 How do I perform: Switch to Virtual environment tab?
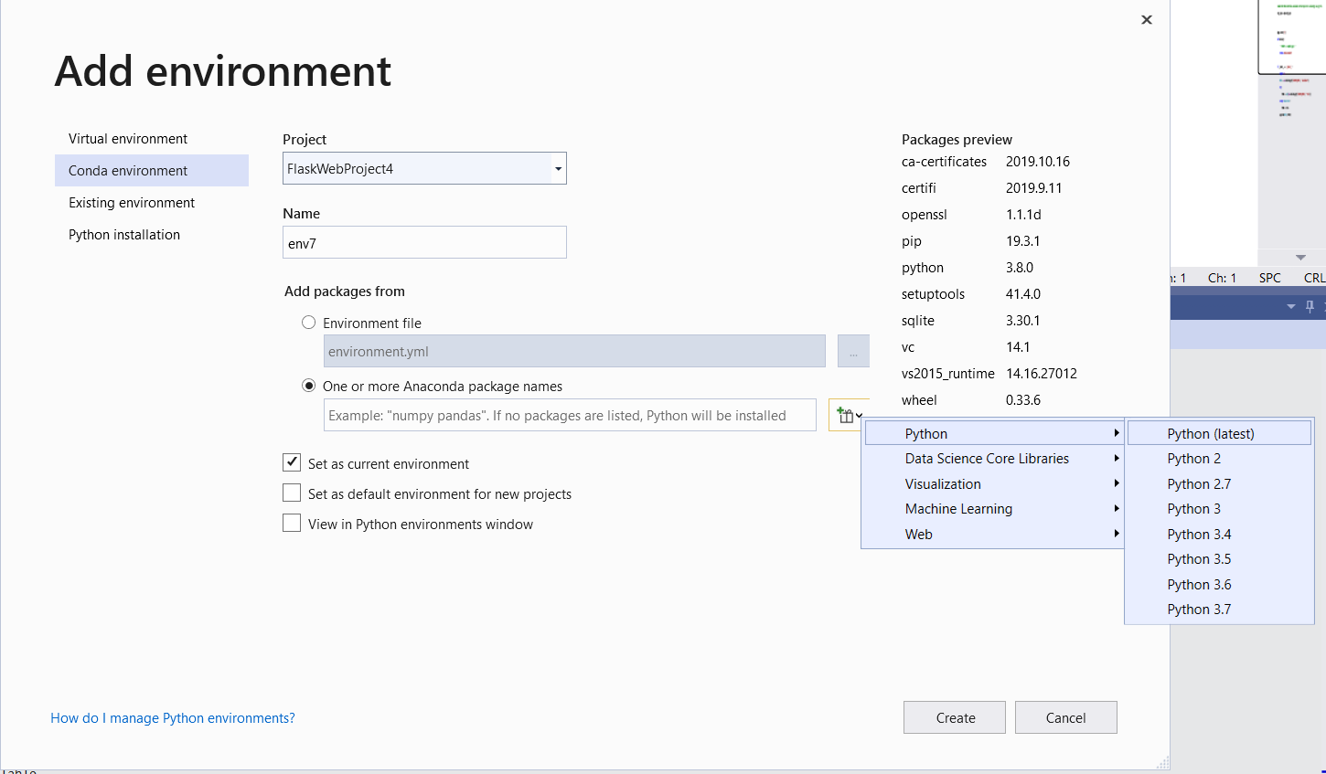128,139
